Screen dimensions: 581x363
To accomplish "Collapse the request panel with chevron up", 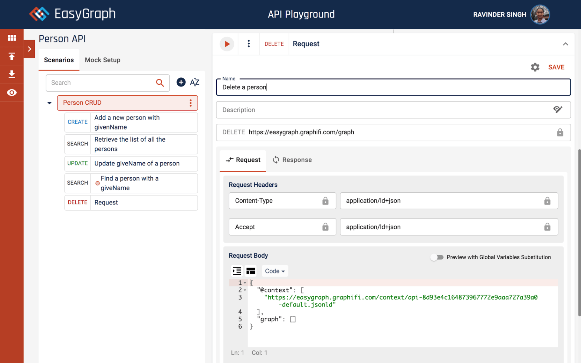I will coord(565,44).
